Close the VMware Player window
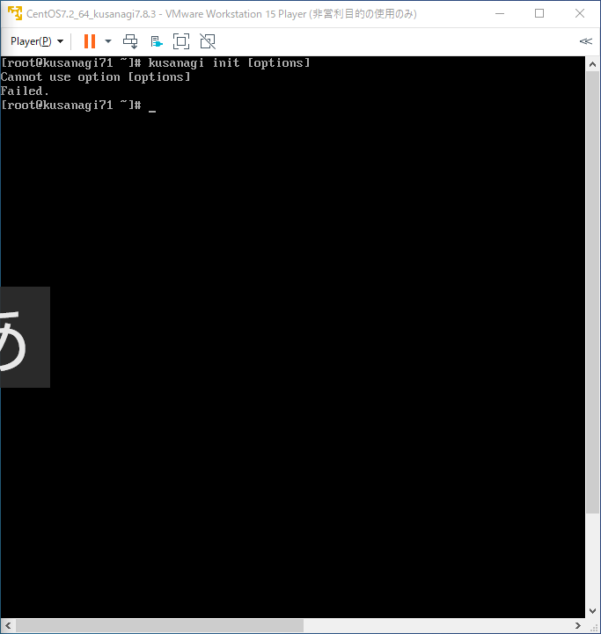The height and width of the screenshot is (634, 601). pyautogui.click(x=580, y=13)
